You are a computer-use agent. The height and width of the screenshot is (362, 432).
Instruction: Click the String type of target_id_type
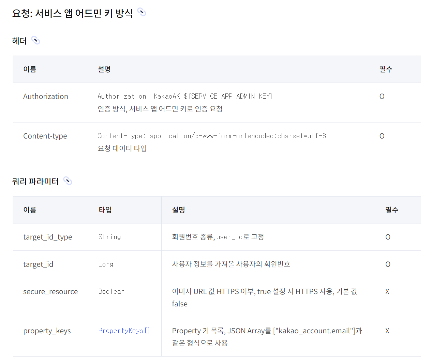click(109, 237)
